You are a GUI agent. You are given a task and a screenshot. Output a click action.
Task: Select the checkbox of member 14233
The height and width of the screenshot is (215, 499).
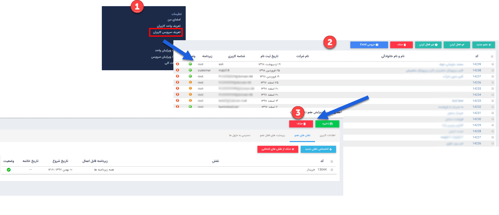pos(493,101)
